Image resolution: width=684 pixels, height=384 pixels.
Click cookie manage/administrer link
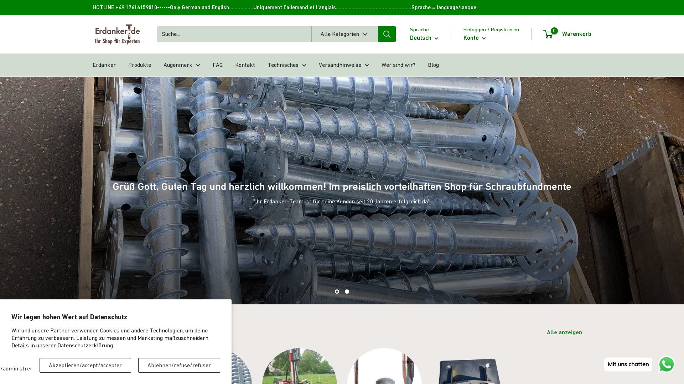point(16,369)
